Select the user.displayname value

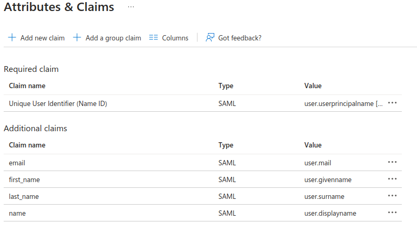330,214
